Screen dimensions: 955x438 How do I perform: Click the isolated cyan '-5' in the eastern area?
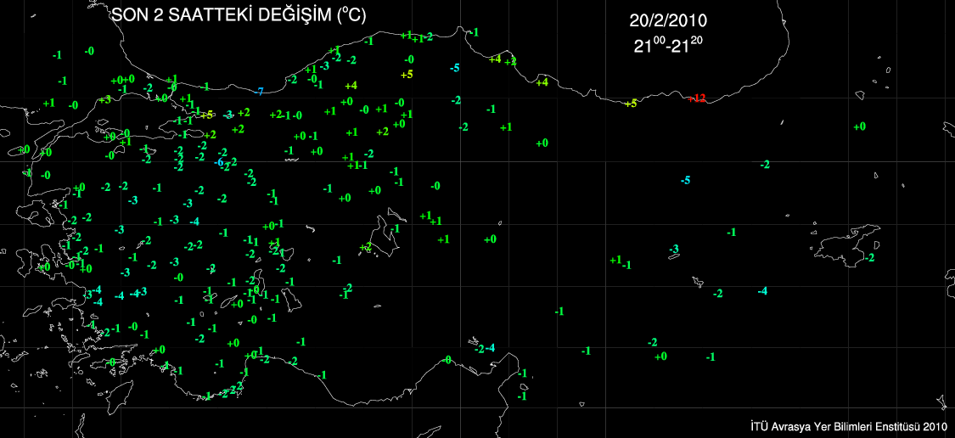685,180
